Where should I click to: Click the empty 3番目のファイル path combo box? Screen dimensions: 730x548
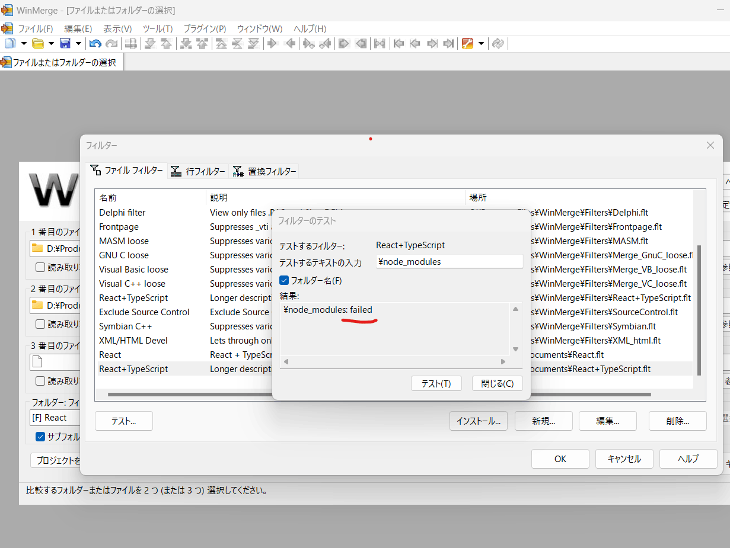click(55, 361)
